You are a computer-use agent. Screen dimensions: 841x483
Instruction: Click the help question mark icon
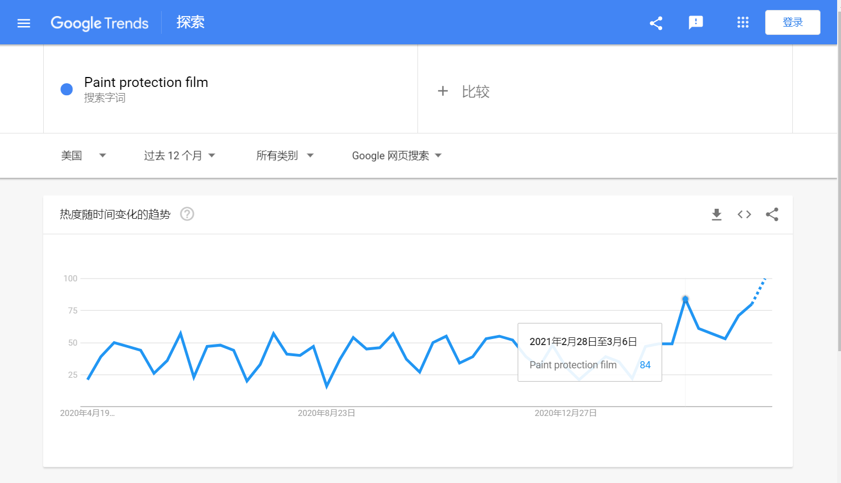click(x=187, y=214)
